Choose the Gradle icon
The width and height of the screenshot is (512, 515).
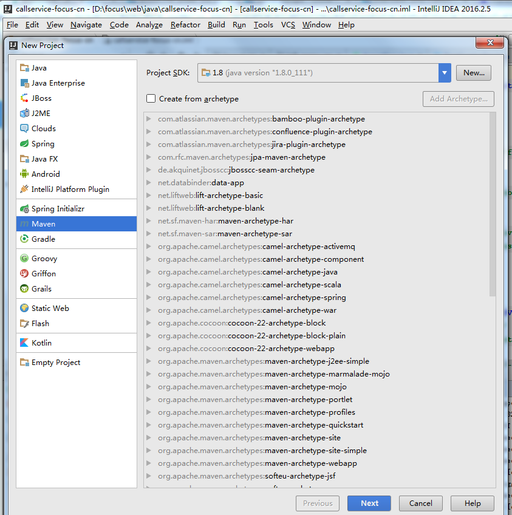(x=24, y=239)
